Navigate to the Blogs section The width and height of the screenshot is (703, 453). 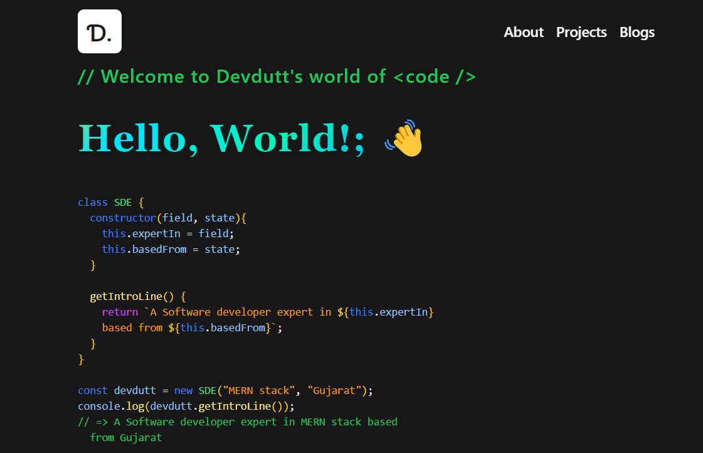coord(637,32)
